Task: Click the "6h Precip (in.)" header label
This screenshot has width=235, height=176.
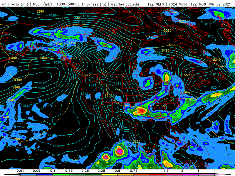Action: pos(15,4)
